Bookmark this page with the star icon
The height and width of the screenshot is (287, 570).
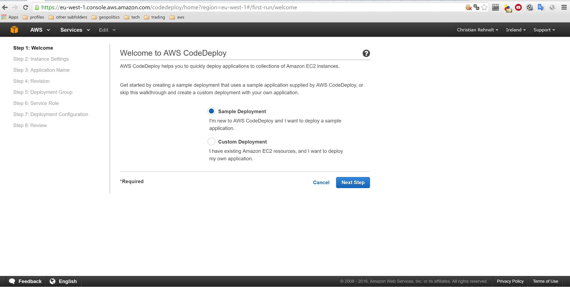point(484,7)
